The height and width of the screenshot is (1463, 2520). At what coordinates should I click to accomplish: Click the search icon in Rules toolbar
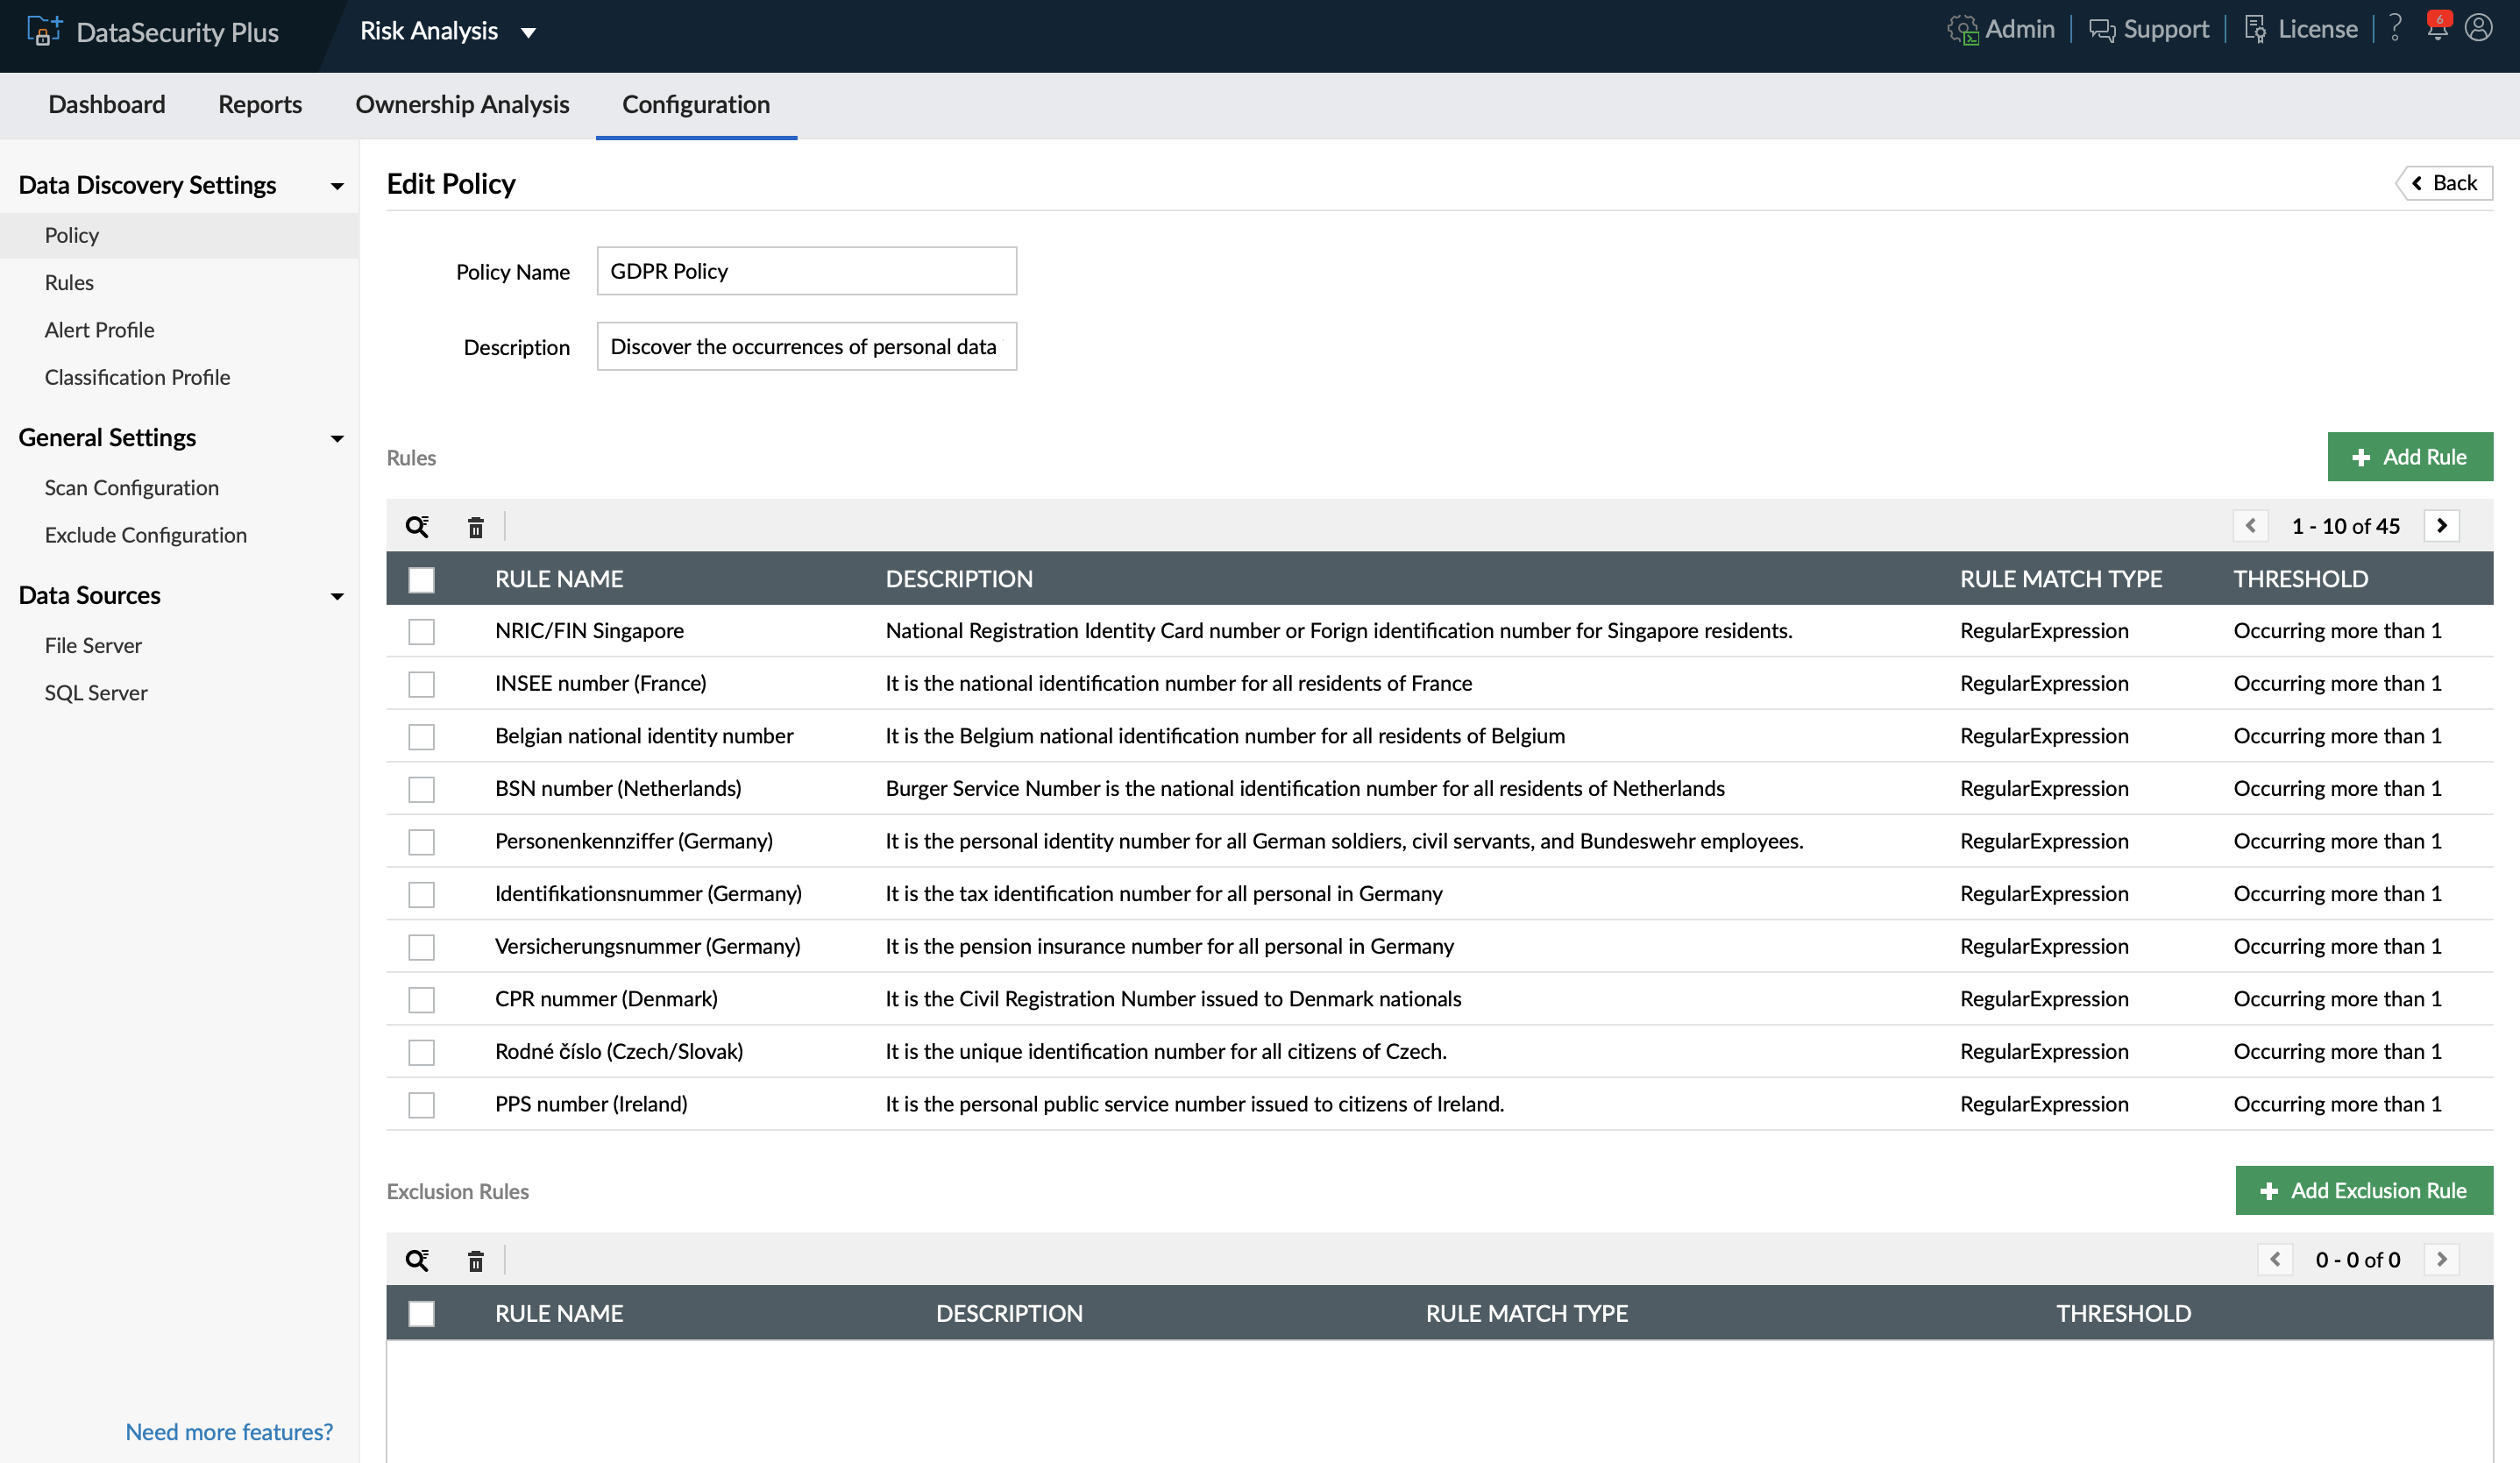417,526
